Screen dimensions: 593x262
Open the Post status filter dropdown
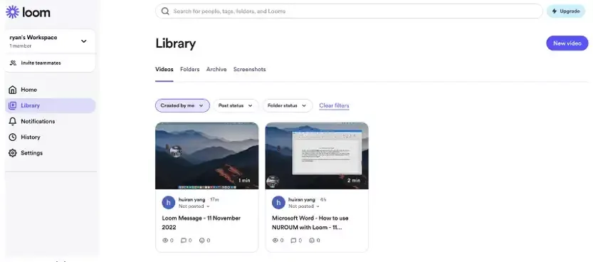236,105
